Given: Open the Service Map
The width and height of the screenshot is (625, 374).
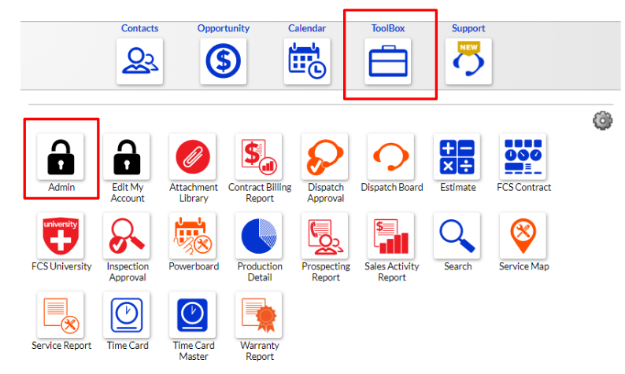Looking at the screenshot, I should (523, 236).
